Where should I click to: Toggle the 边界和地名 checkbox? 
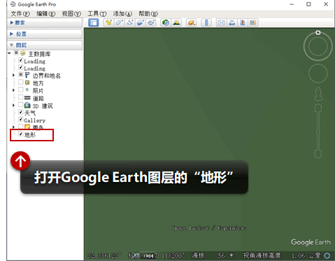coord(21,75)
